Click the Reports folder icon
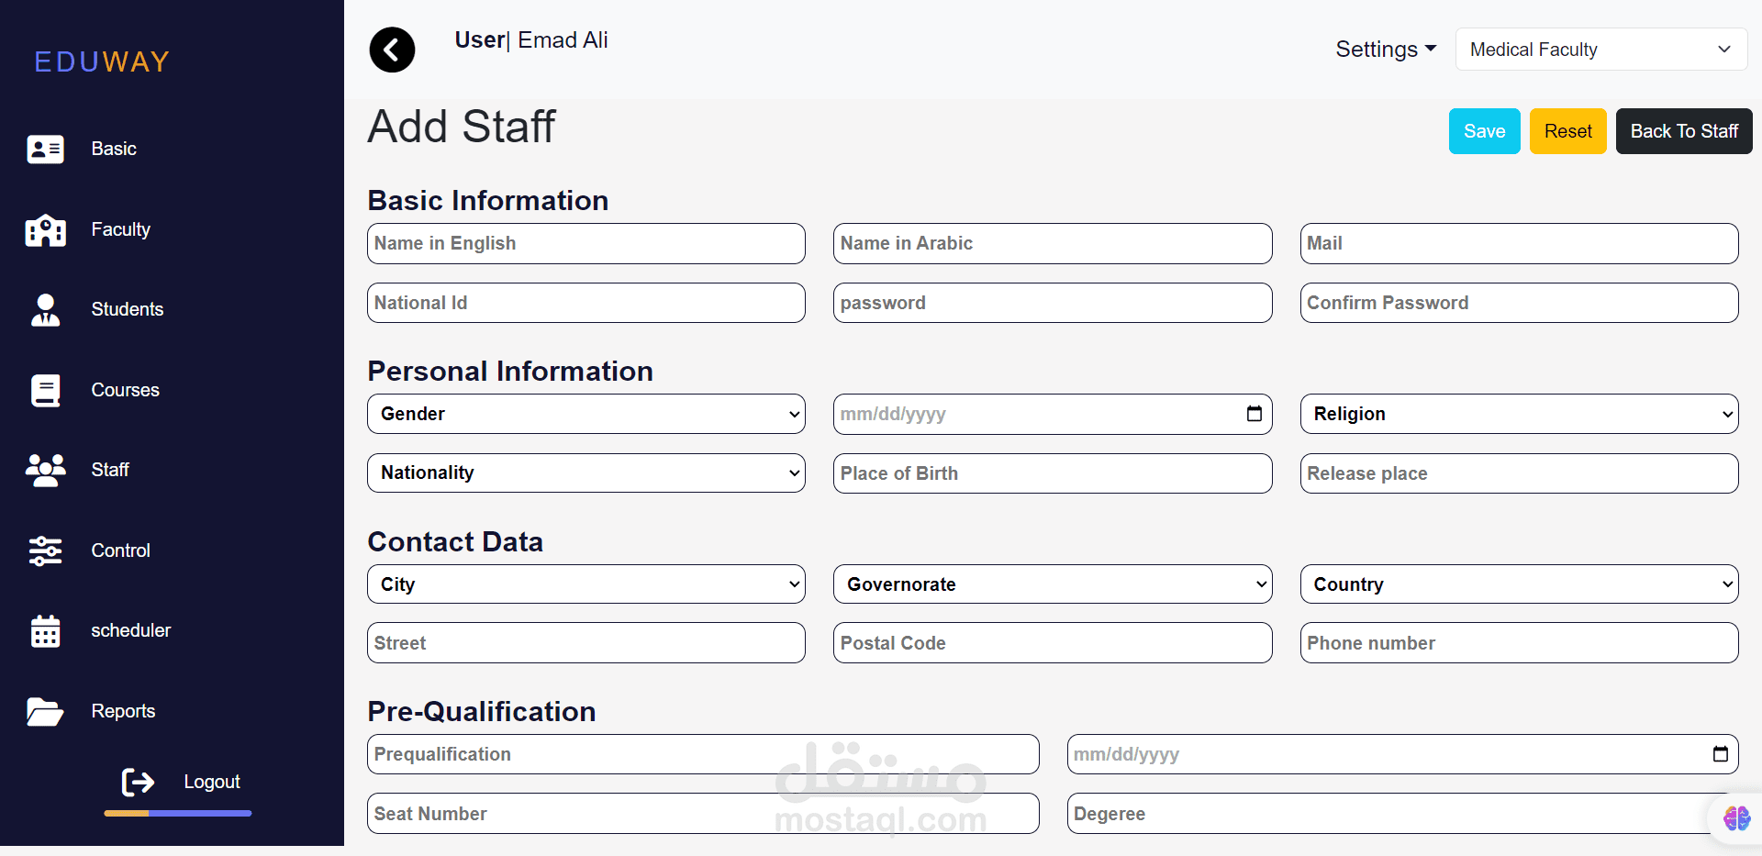Image resolution: width=1762 pixels, height=856 pixels. point(45,711)
